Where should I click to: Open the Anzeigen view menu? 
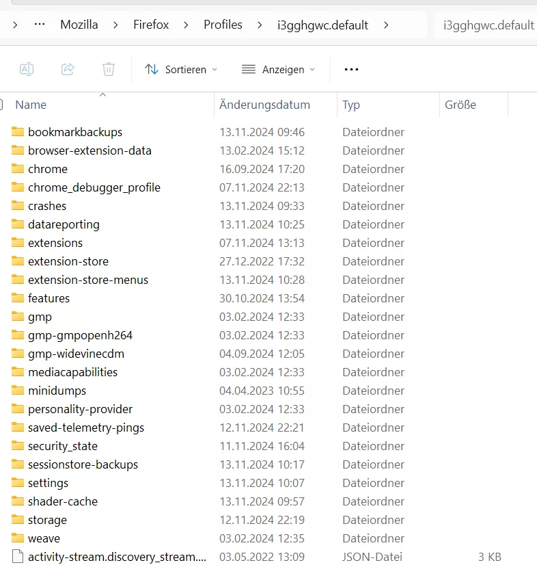coord(278,69)
